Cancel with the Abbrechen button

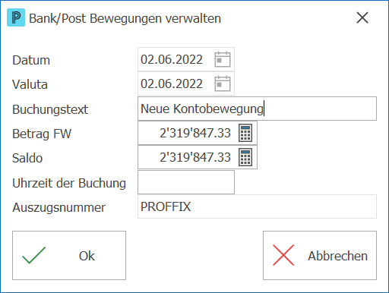coord(320,255)
